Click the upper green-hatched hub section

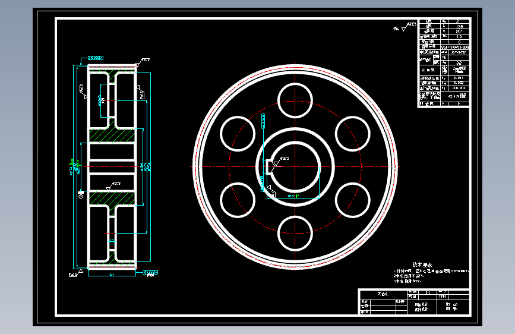tap(112, 136)
